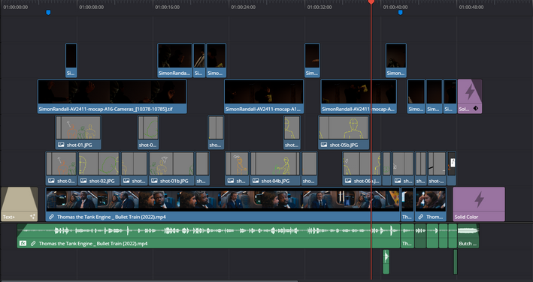The width and height of the screenshot is (533, 282).
Task: Select the Text+ title clip
Action: pos(20,204)
